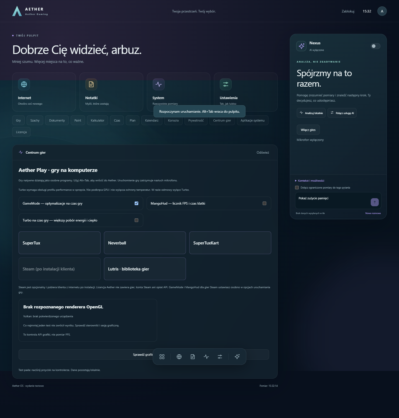Click Analizuj lokalnie button
This screenshot has width=399, height=418.
[x=311, y=113]
